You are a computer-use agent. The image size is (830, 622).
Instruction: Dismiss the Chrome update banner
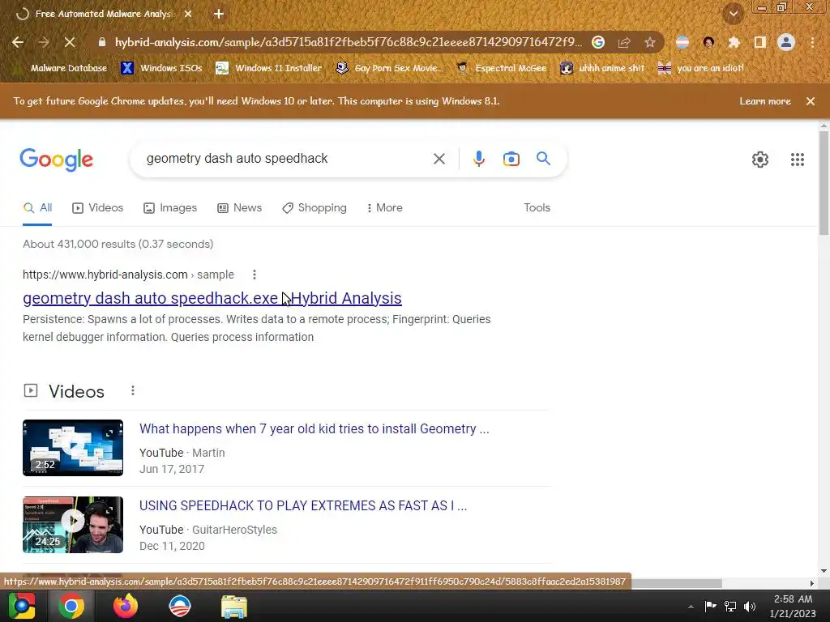tap(811, 101)
